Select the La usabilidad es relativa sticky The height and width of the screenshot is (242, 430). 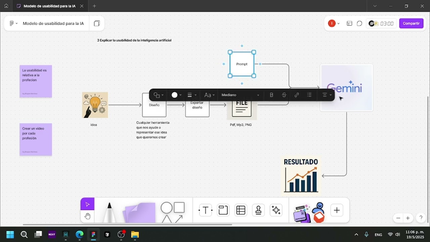point(36,81)
